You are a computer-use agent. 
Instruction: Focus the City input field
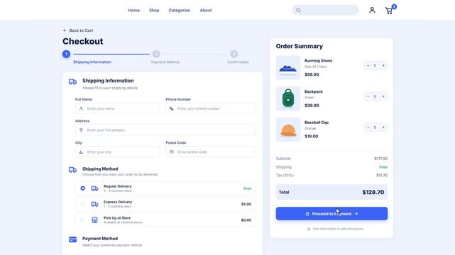(117, 152)
